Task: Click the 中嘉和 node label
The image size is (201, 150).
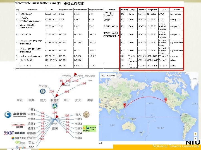Action: [x=31, y=133]
